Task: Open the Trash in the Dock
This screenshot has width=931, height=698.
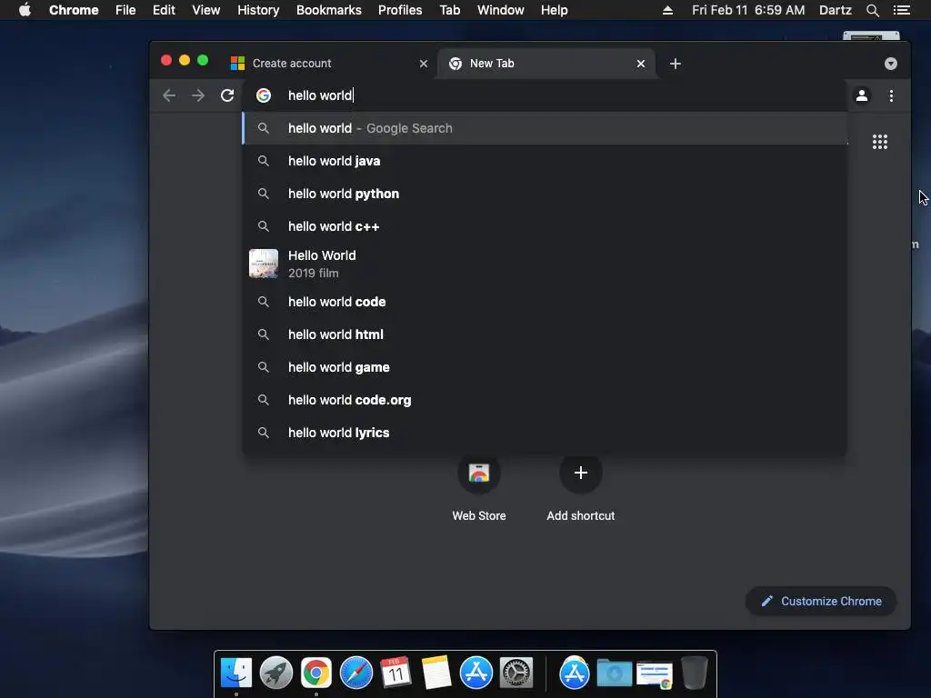Action: (694, 673)
